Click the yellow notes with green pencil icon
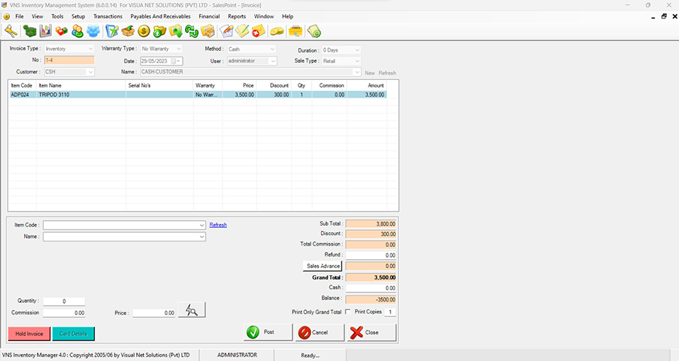The width and height of the screenshot is (679, 361). pos(242,31)
